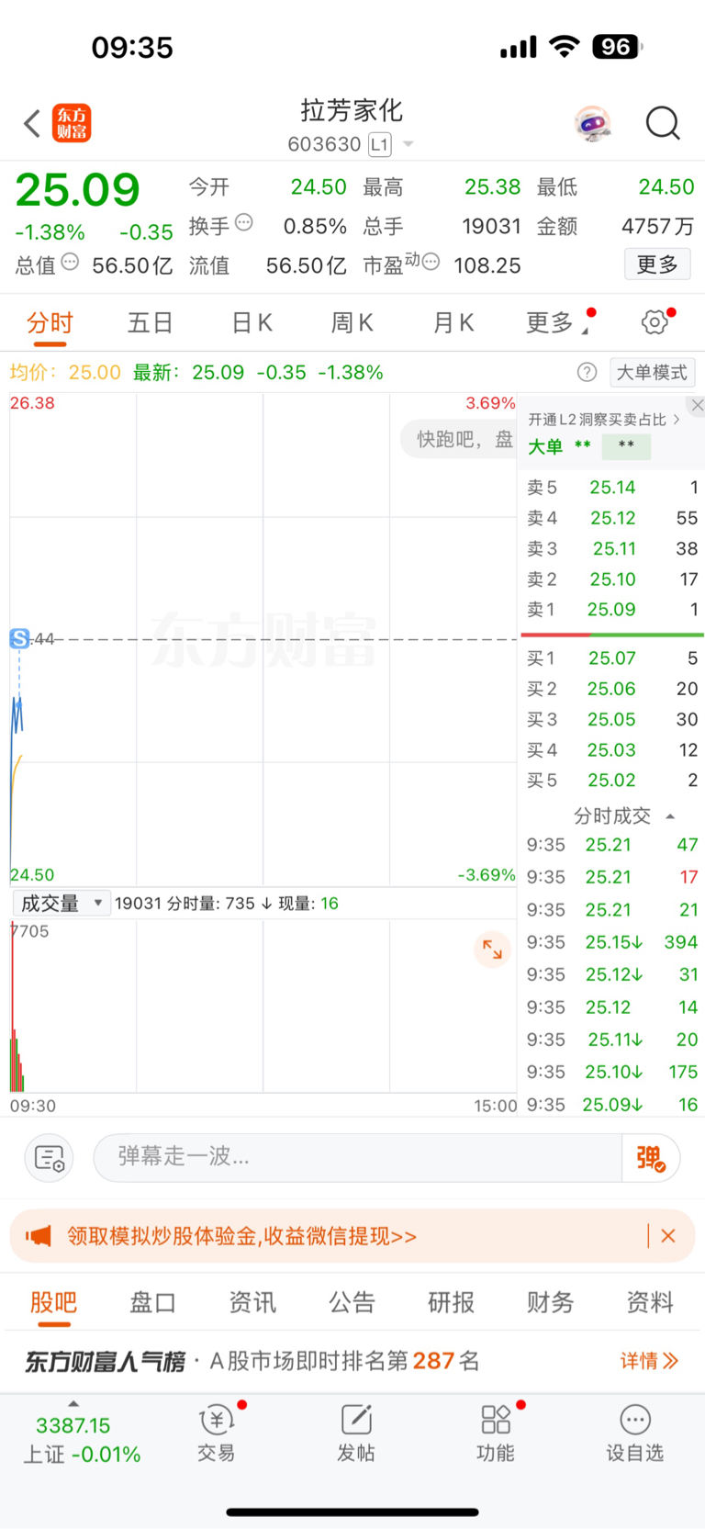Open the robot assistant avatar icon
Viewport: 705px width, 1529px height.
coord(593,123)
